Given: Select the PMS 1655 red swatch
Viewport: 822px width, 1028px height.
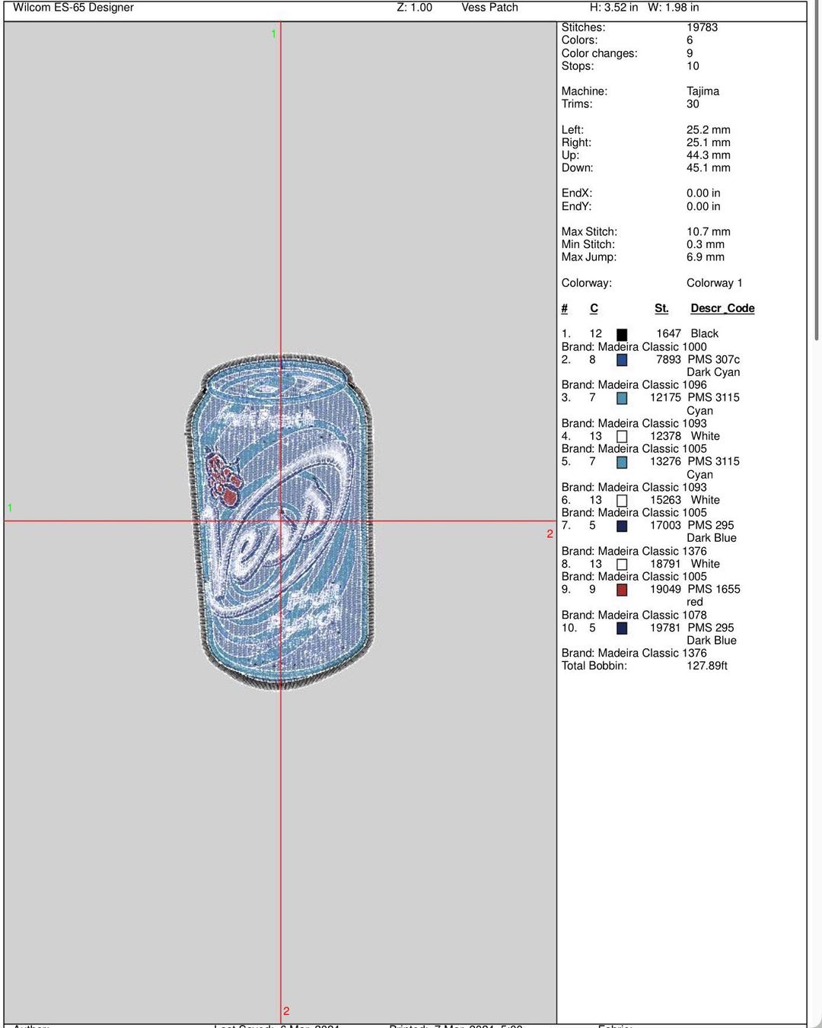Looking at the screenshot, I should point(623,590).
